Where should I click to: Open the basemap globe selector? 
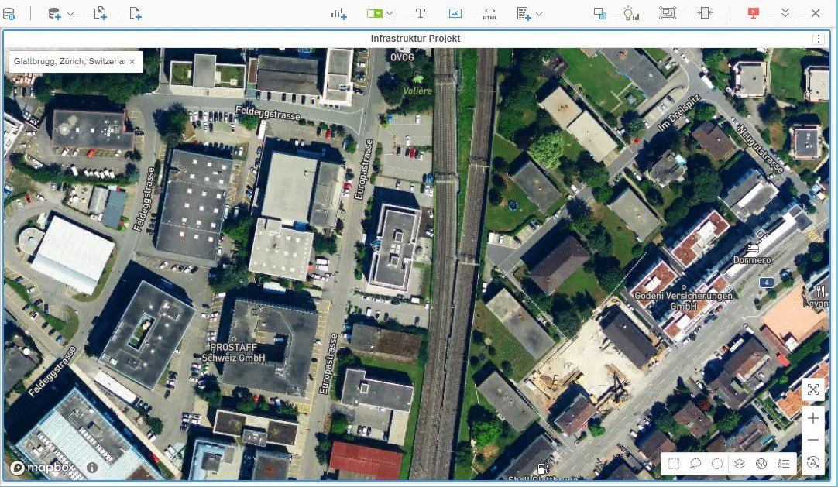(x=760, y=463)
